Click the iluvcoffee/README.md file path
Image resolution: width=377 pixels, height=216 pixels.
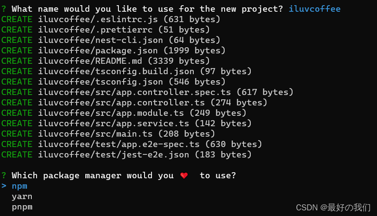(90, 61)
